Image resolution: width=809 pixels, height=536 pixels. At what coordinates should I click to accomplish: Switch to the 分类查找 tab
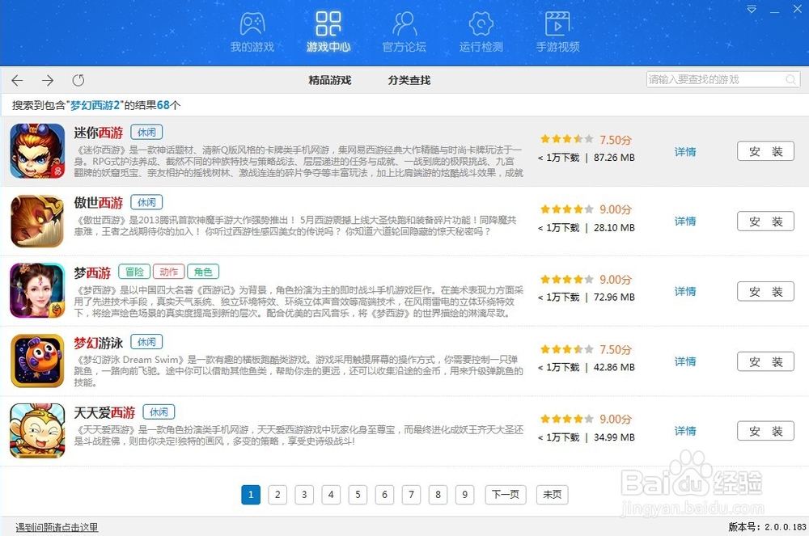tap(409, 80)
